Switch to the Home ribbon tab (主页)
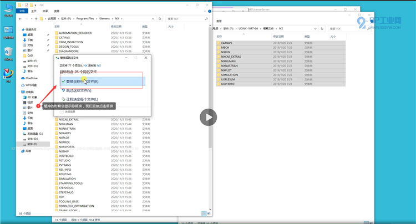Screen dimensions: 416x224 pos(34,11)
